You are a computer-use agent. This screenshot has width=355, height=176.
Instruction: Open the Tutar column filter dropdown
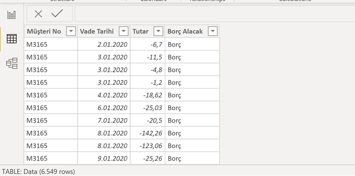(158, 31)
